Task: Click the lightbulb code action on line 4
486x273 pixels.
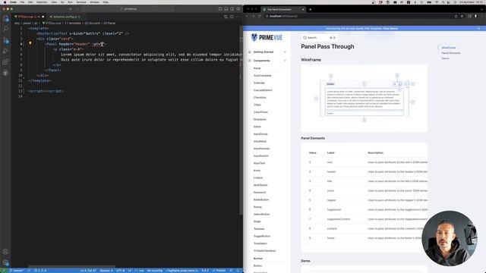Action: [x=30, y=44]
